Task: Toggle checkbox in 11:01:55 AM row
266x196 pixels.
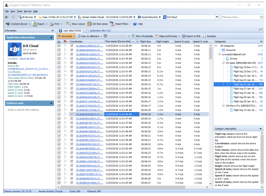Action: point(59,183)
